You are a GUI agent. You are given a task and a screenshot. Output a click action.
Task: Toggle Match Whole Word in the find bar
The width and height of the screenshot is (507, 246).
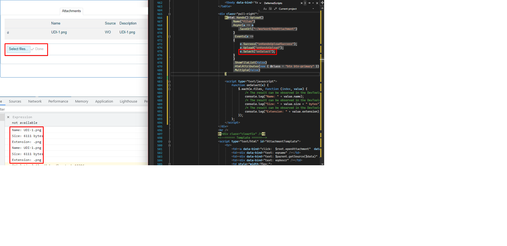pos(270,9)
